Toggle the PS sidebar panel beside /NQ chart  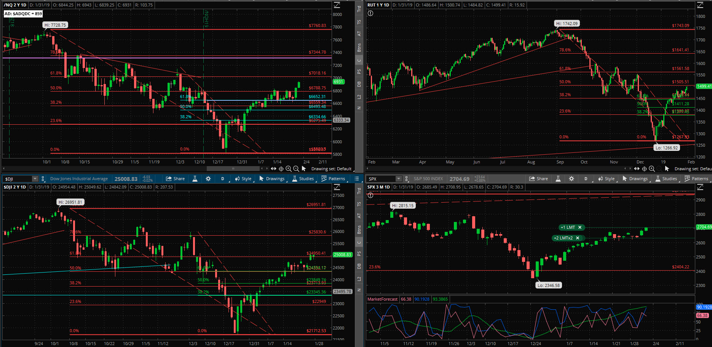click(359, 71)
